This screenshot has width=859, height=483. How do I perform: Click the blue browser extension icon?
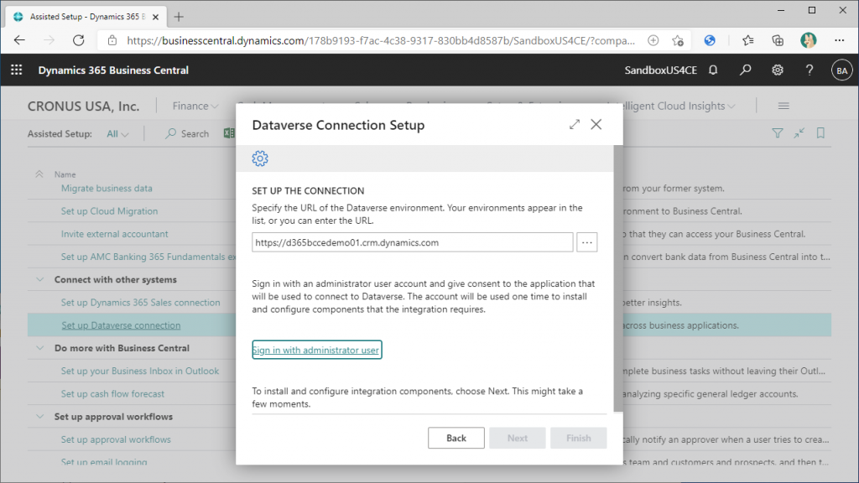[710, 40]
